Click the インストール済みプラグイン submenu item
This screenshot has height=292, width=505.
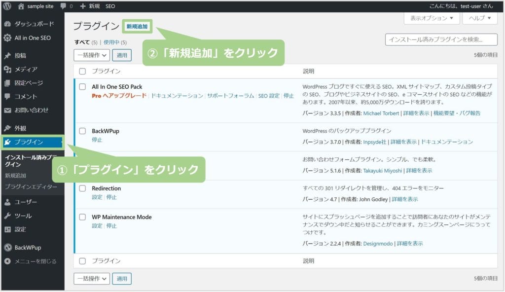click(x=31, y=161)
